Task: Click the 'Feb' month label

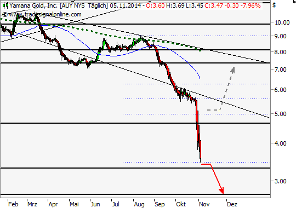Action: coord(13,204)
